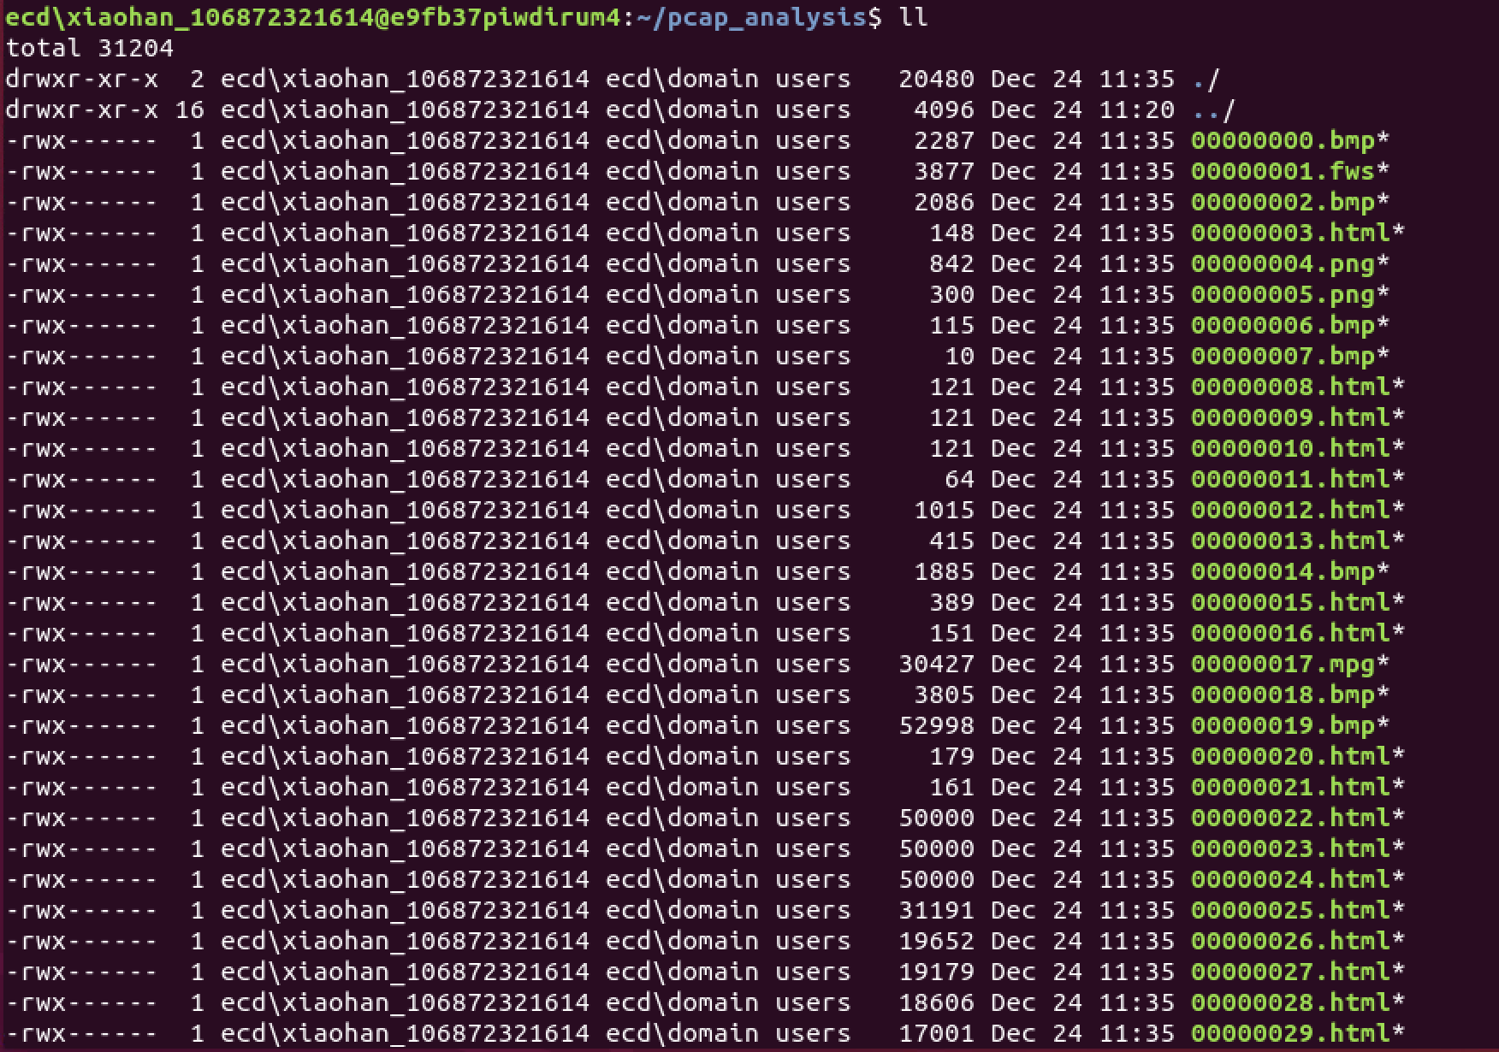The width and height of the screenshot is (1499, 1052).
Task: Select file name 00000021.html
Action: click(1290, 787)
